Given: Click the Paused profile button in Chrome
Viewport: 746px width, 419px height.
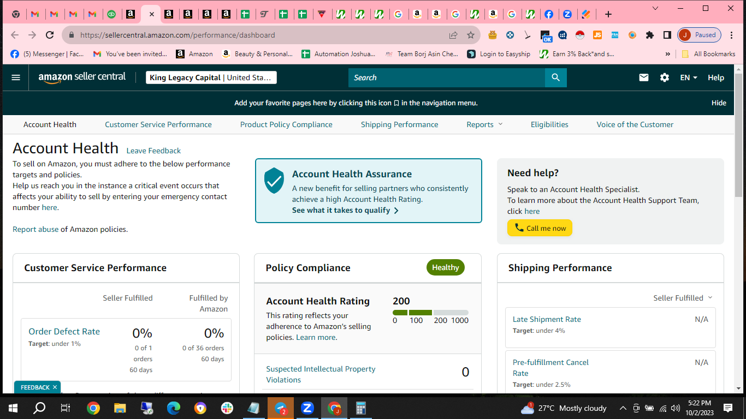Looking at the screenshot, I should point(700,35).
